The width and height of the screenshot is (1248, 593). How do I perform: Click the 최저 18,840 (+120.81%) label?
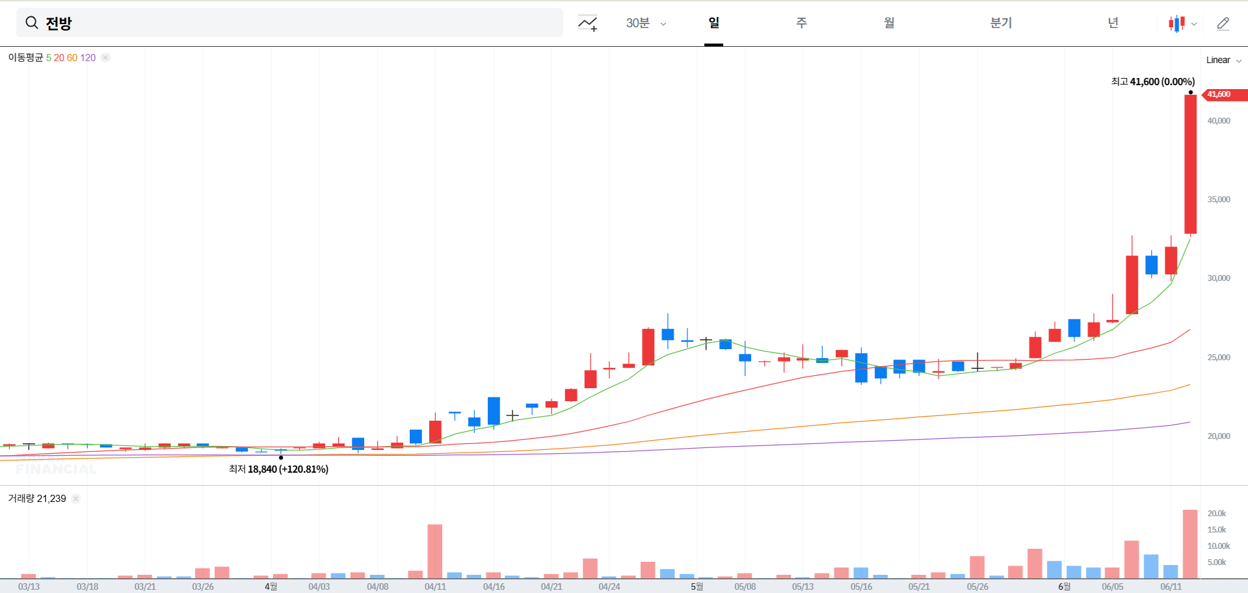click(278, 469)
